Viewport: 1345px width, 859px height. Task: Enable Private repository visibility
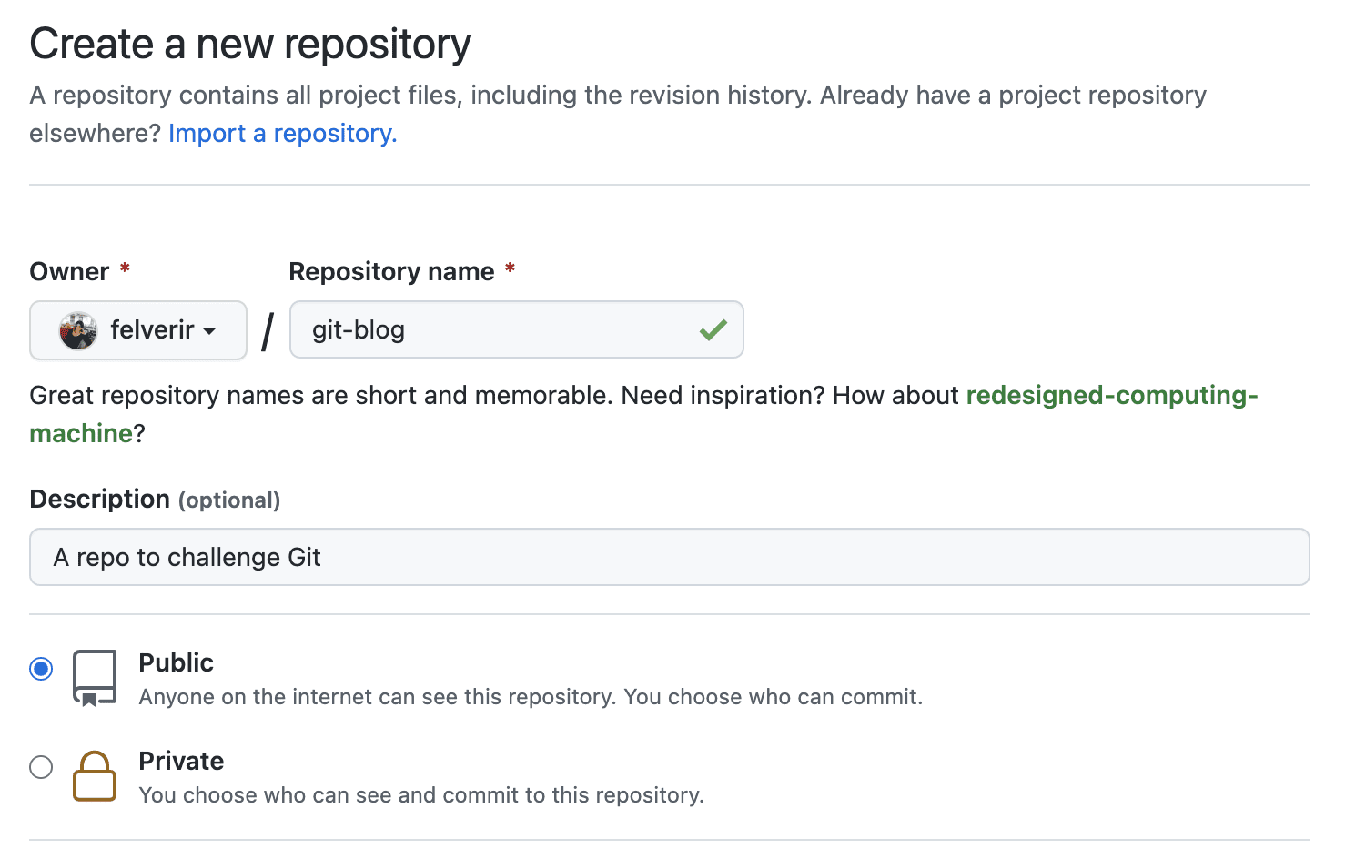click(x=40, y=767)
